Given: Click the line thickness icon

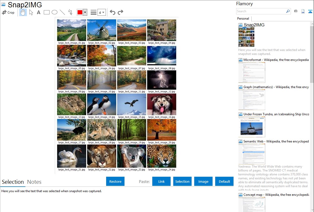Looking at the screenshot, I should click(94, 12).
